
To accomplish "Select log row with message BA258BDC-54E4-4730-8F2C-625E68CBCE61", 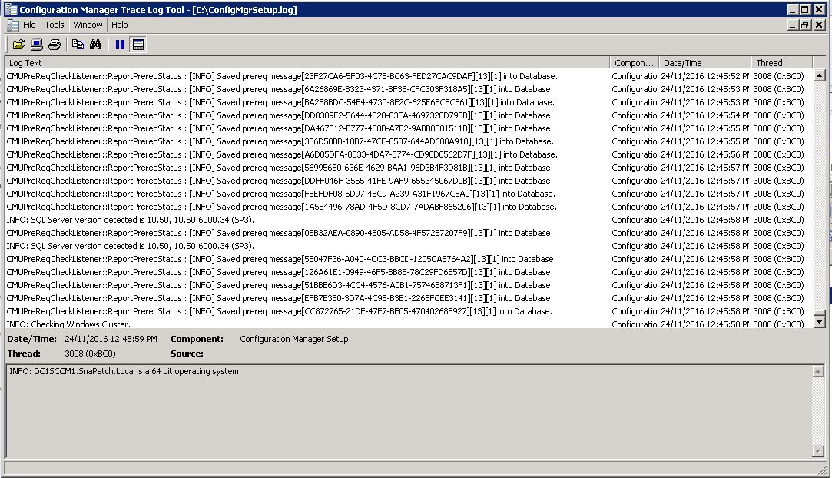I will tap(409, 102).
